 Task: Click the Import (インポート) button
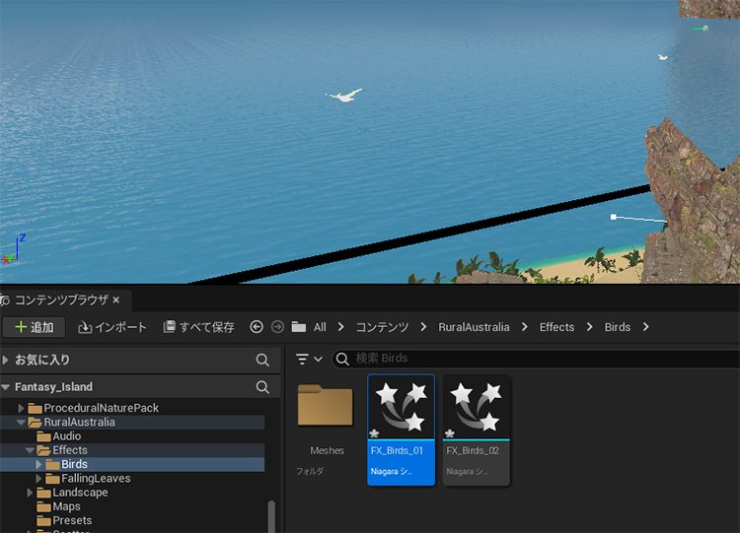(x=112, y=327)
